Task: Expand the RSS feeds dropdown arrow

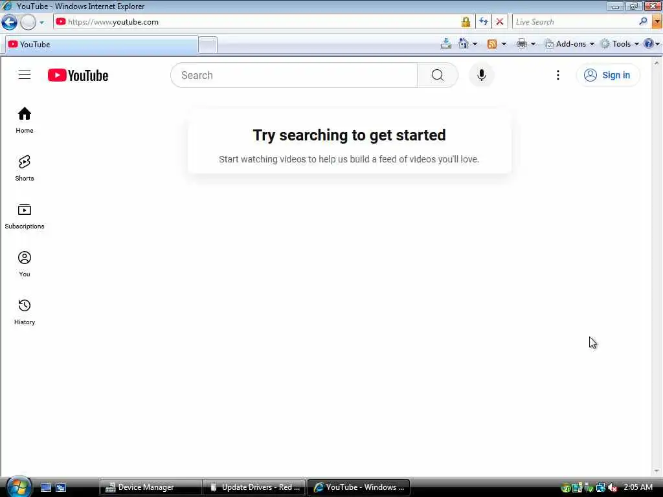Action: 504,44
